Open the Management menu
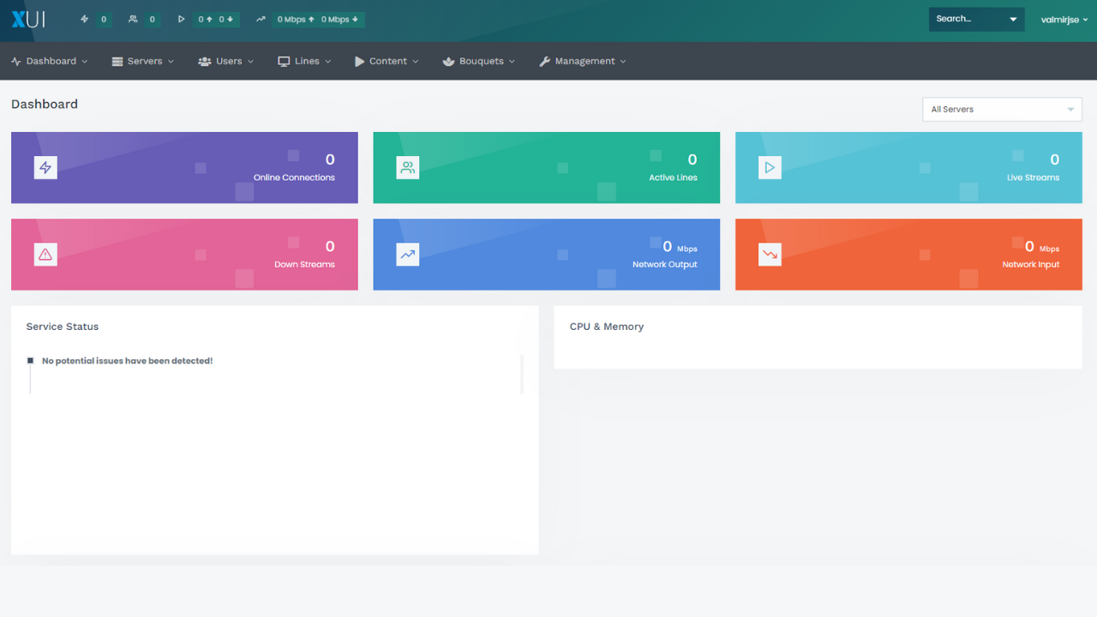 tap(583, 61)
